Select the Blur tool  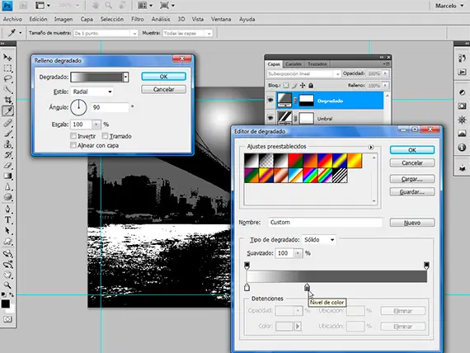(x=7, y=187)
